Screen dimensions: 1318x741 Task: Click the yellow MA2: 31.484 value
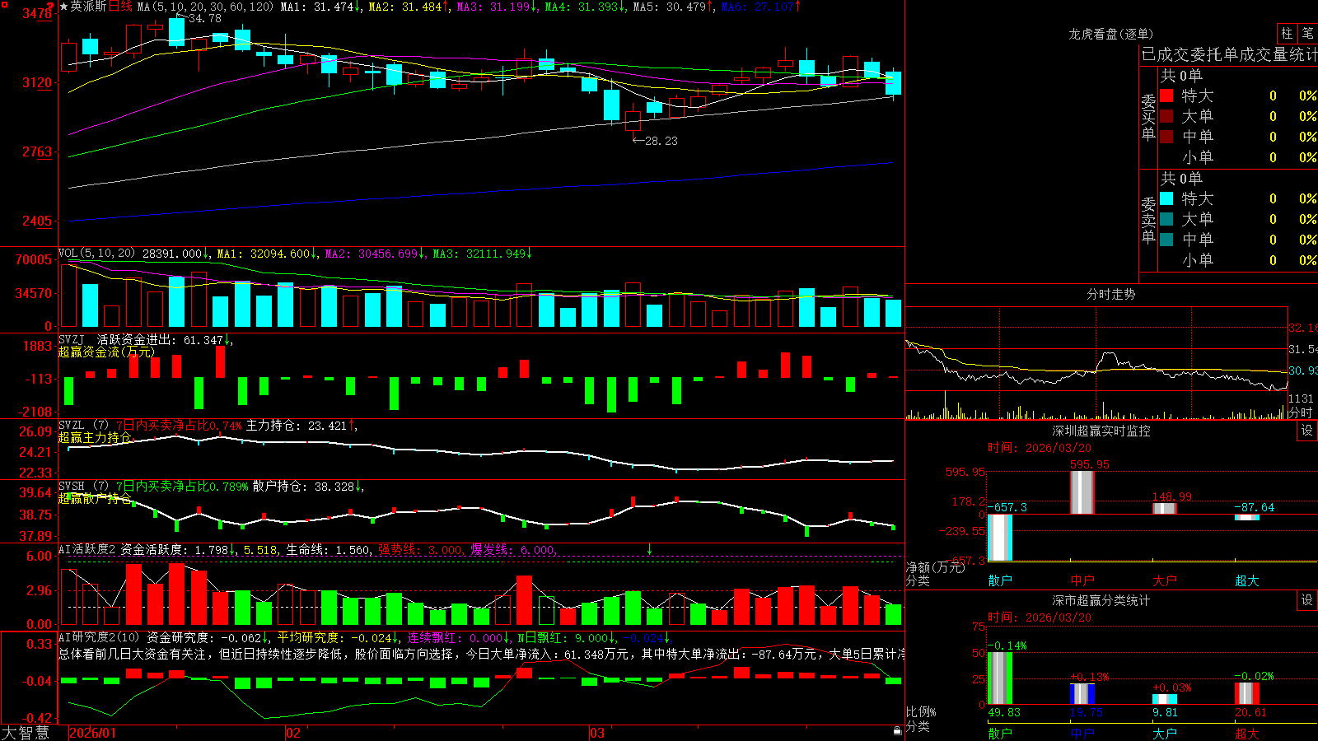point(404,7)
